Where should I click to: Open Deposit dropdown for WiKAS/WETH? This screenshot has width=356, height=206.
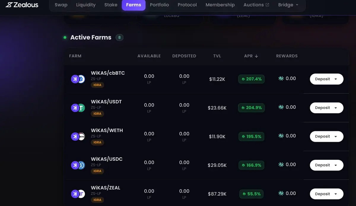coord(327,137)
